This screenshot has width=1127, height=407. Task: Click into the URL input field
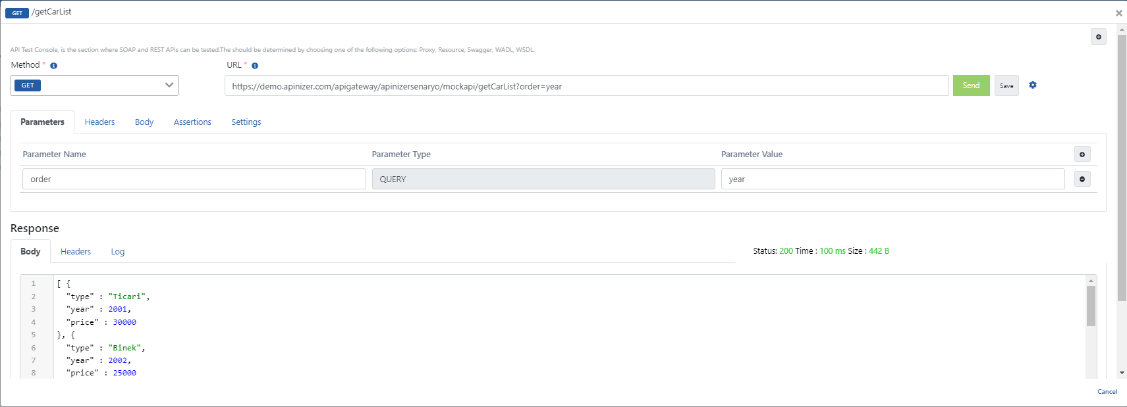click(586, 86)
